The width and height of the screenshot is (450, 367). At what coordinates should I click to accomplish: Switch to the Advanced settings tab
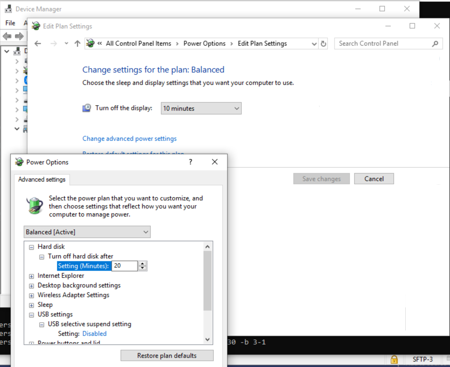(x=41, y=179)
